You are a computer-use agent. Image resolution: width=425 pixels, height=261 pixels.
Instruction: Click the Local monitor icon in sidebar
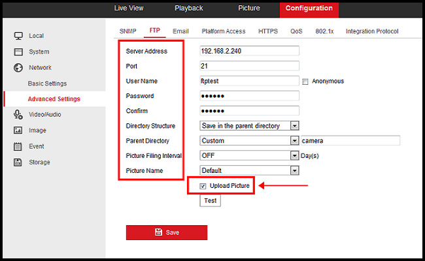click(18, 36)
